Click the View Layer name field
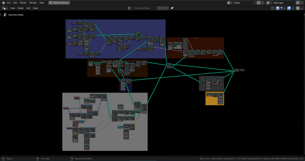This screenshot has width=305, height=161. click(284, 3)
